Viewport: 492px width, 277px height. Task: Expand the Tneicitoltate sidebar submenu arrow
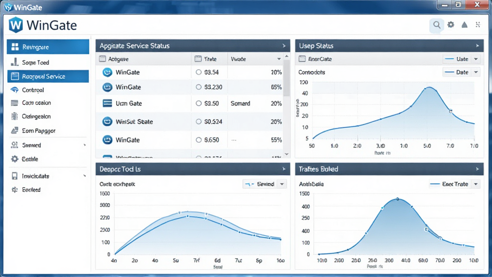point(85,176)
